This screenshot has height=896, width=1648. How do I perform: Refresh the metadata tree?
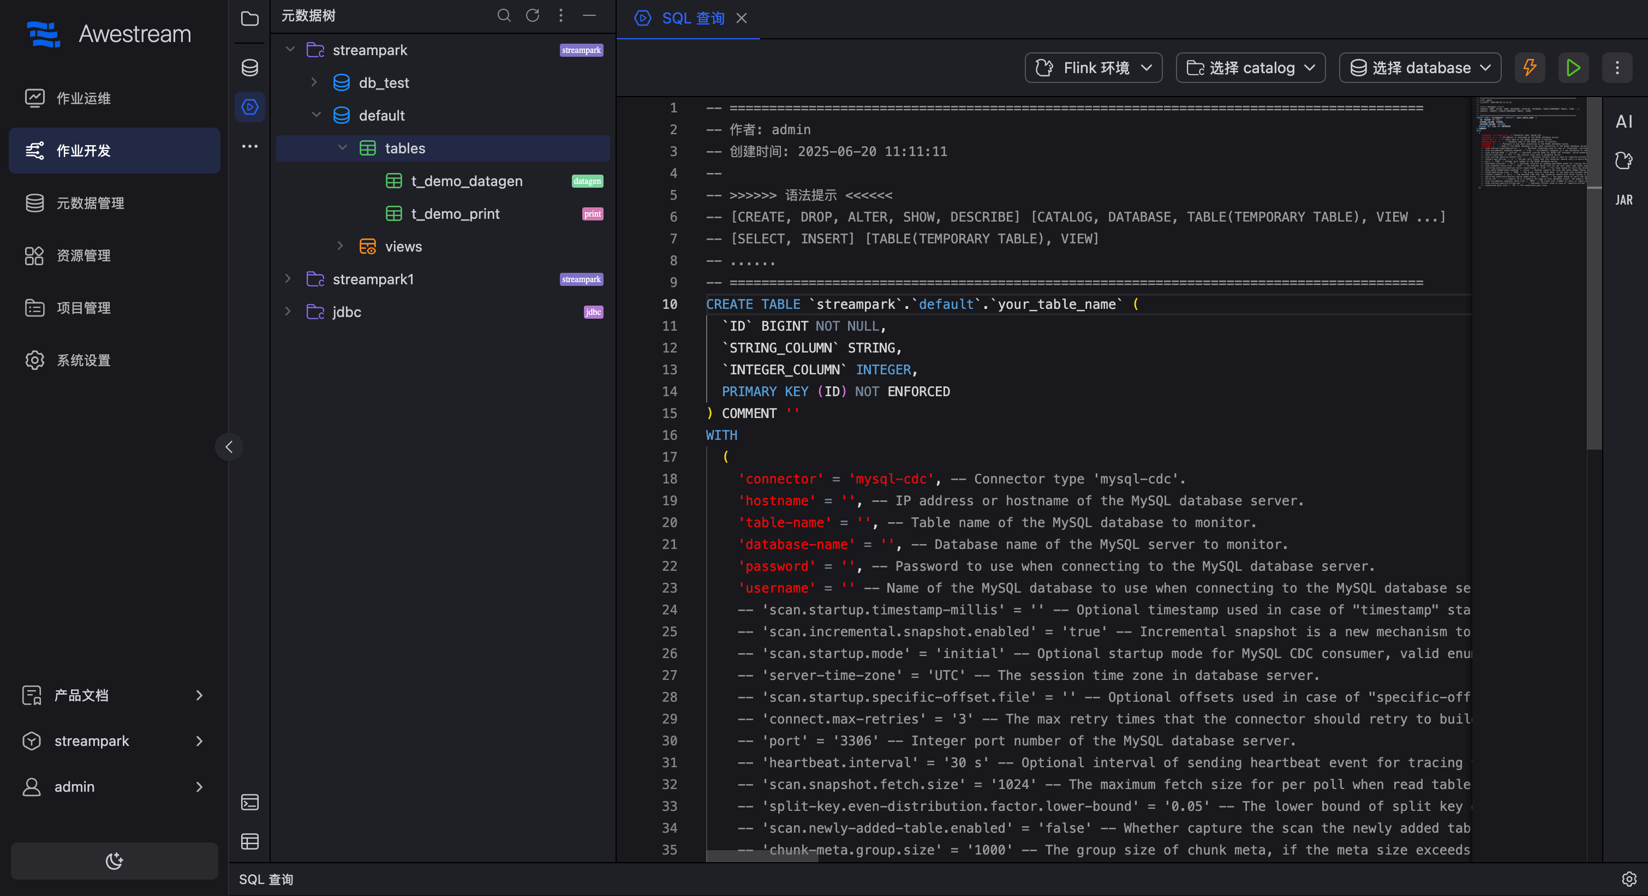(532, 15)
